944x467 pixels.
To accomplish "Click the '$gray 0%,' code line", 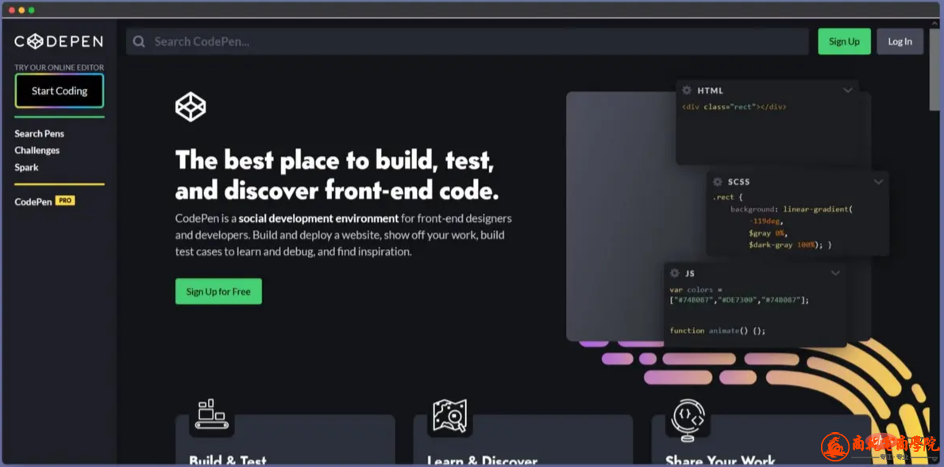I will (x=769, y=233).
